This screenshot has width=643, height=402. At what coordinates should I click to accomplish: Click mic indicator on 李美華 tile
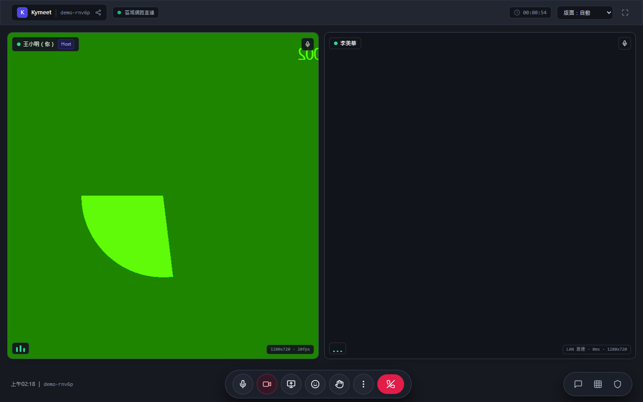pyautogui.click(x=625, y=43)
